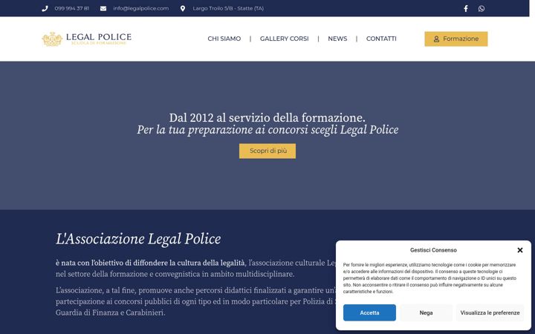This screenshot has width=535, height=334.
Task: Click the phone handset icon
Action: (x=45, y=8)
